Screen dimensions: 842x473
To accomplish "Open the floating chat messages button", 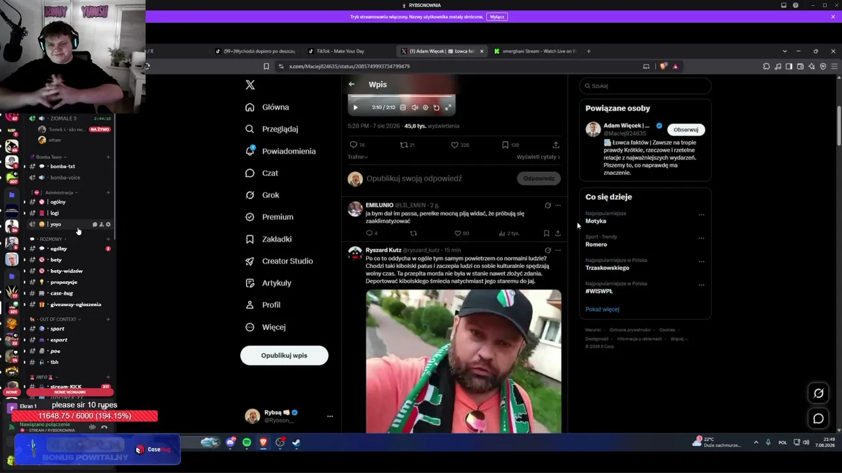I will pos(818,418).
